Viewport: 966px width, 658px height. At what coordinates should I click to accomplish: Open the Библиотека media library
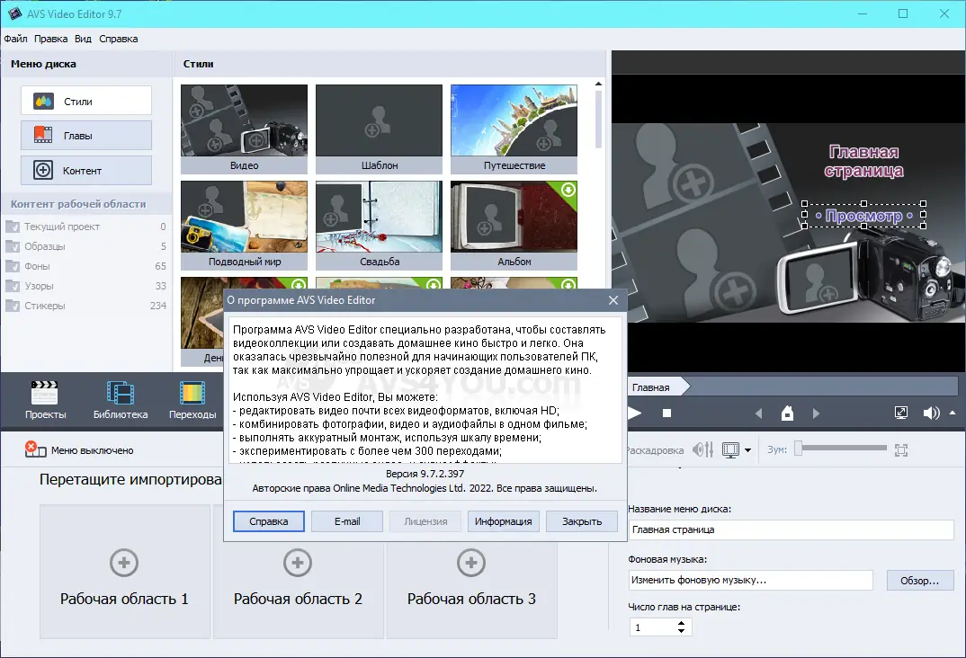pyautogui.click(x=120, y=400)
